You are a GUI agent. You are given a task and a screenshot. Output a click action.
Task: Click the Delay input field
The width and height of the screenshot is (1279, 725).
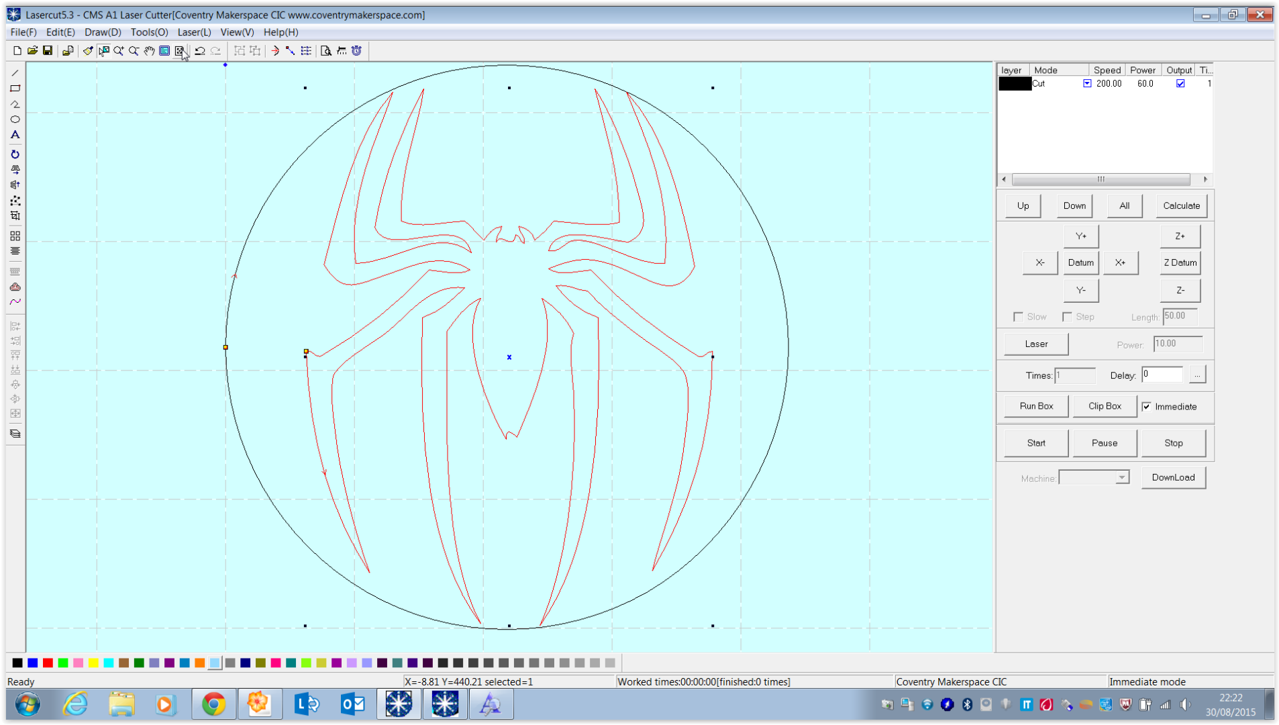pyautogui.click(x=1162, y=375)
